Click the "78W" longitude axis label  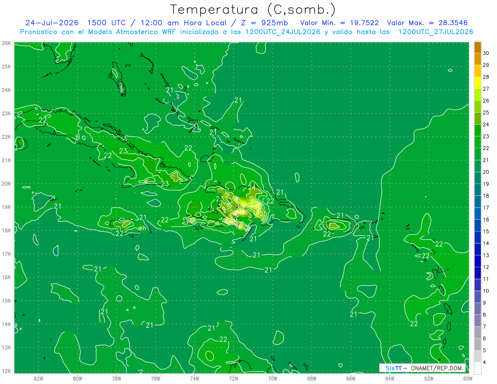[116, 378]
